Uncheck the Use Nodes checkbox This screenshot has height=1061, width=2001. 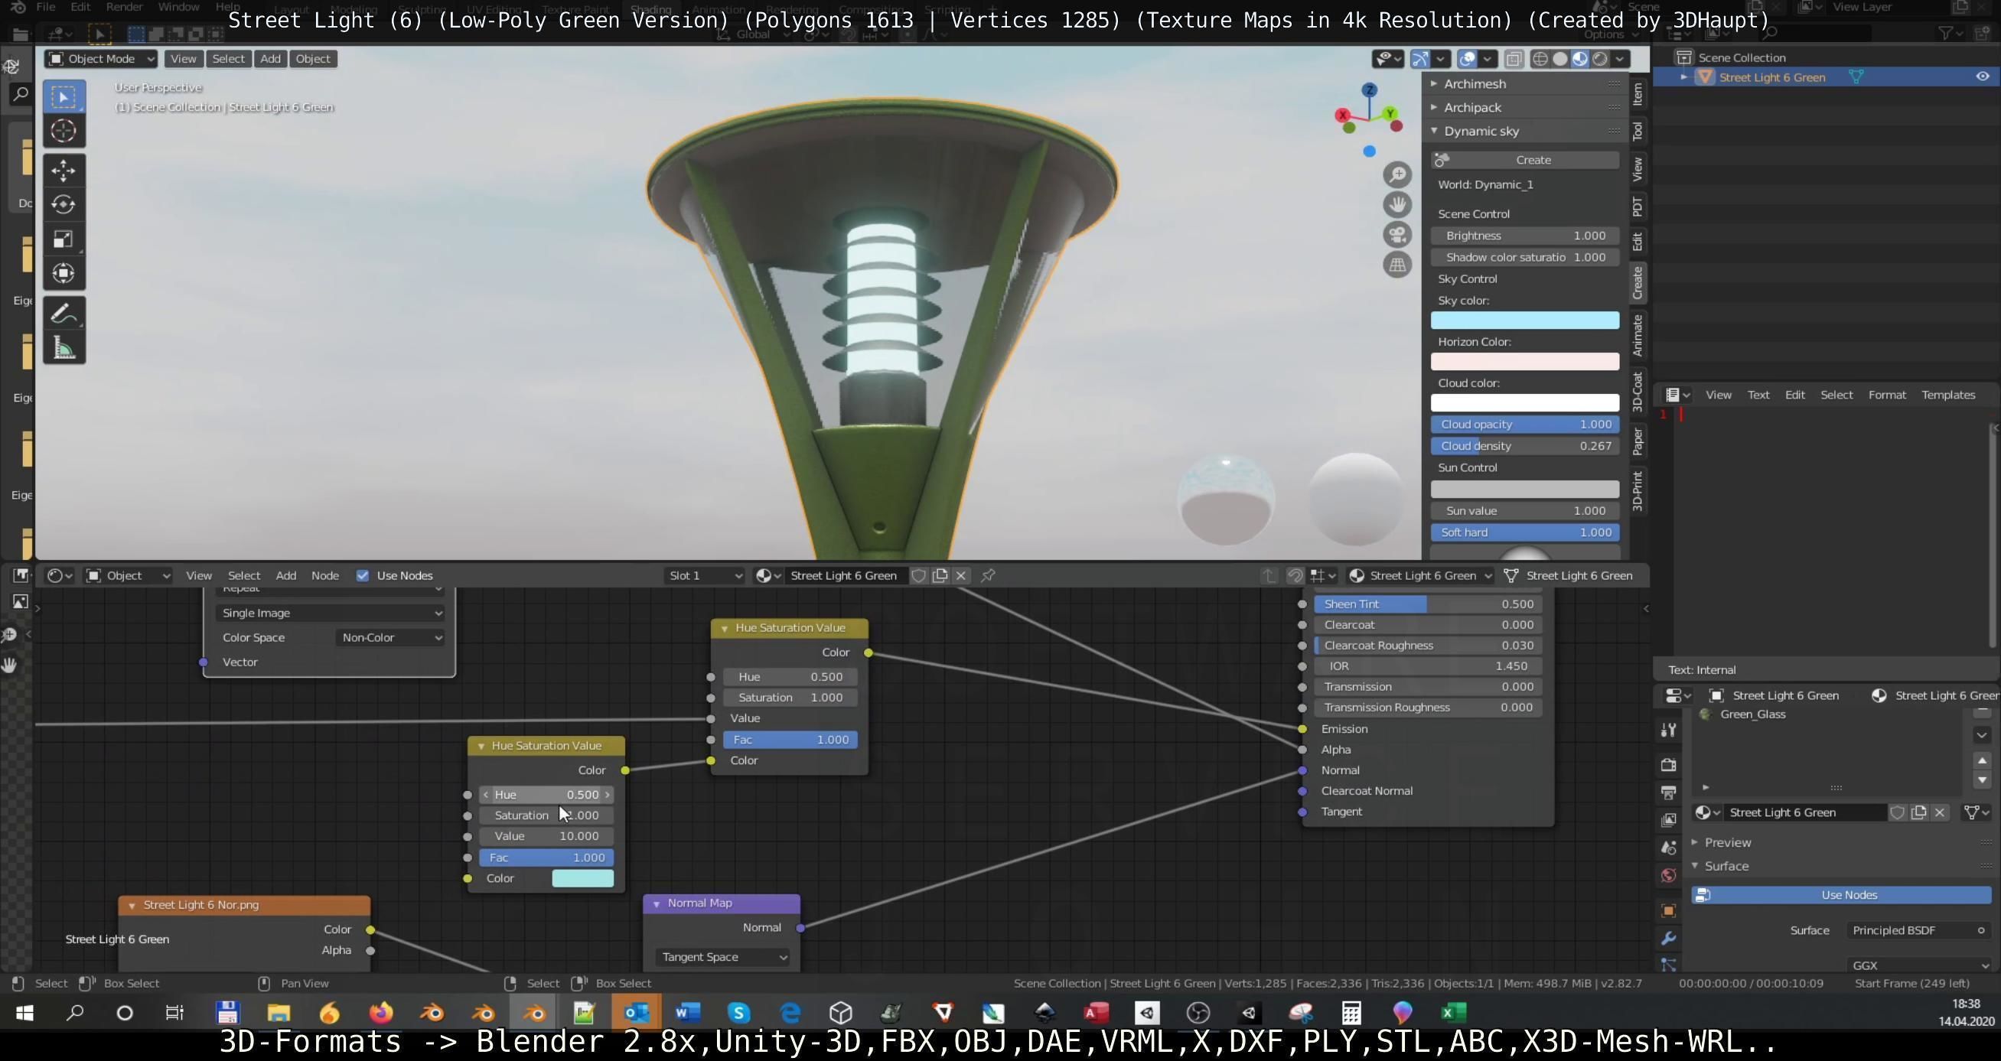[x=363, y=575]
